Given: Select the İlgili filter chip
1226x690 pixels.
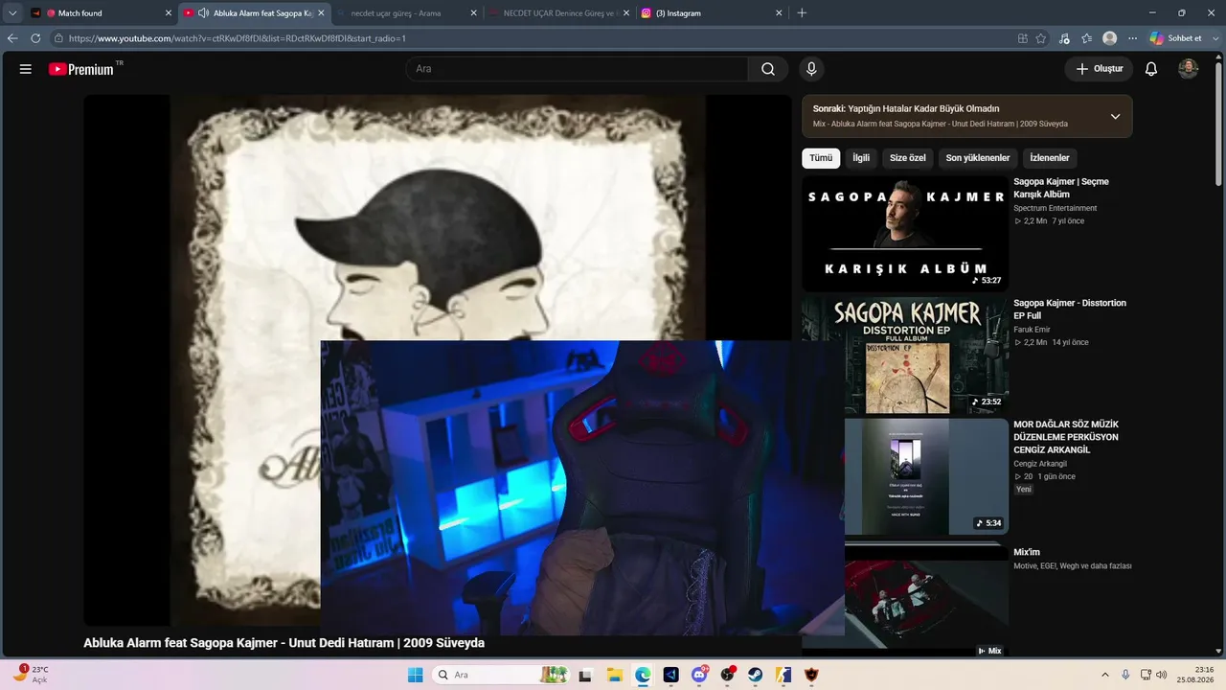Looking at the screenshot, I should click(861, 158).
